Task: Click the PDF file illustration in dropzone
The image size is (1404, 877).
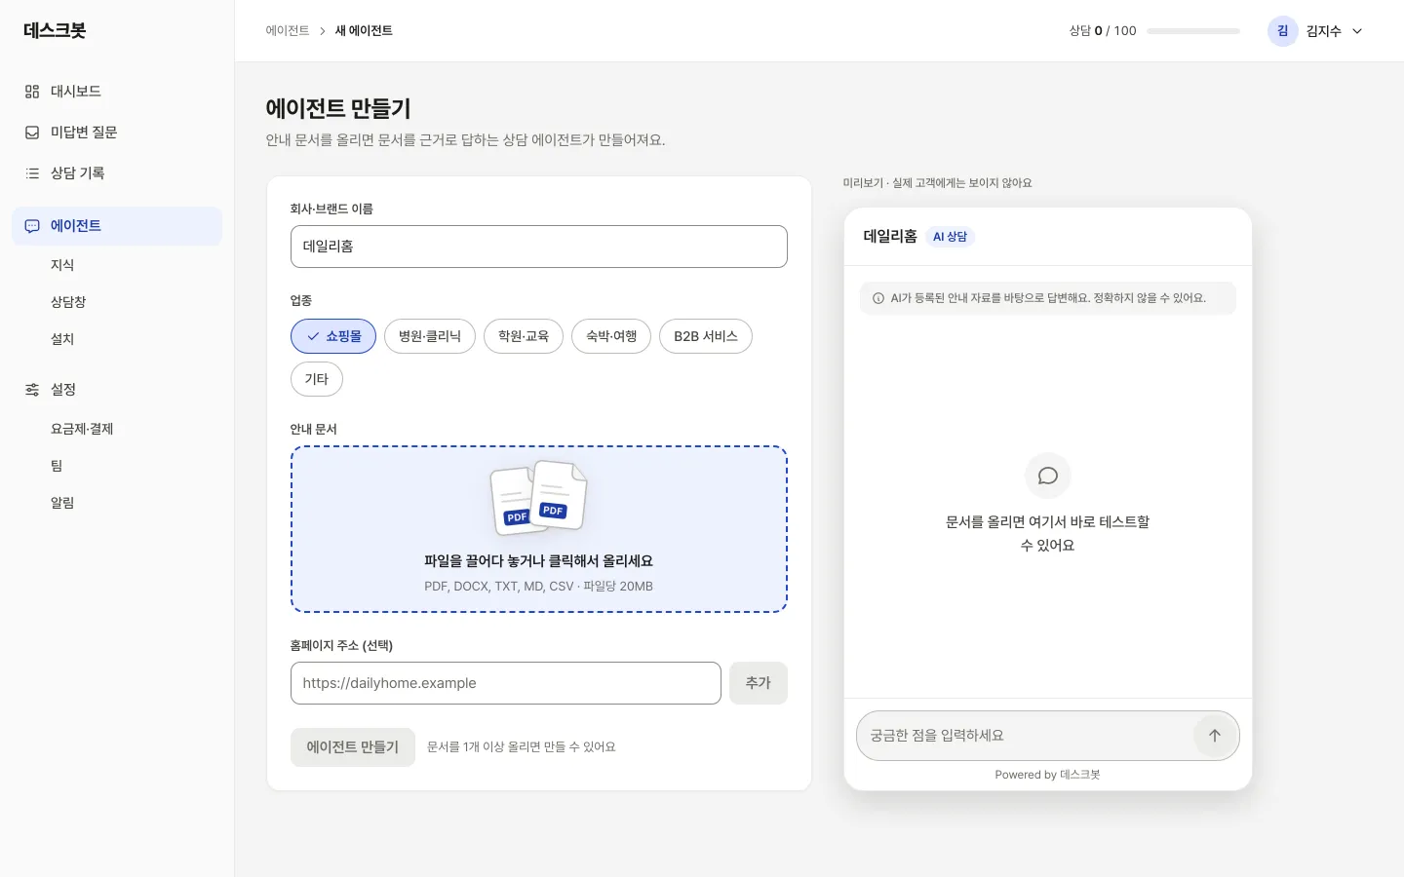Action: [538, 498]
